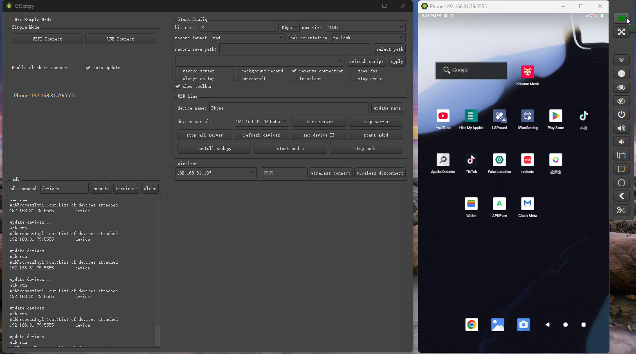Toggle the frameless checkbox
Image resolution: width=636 pixels, height=354 pixels.
pos(294,78)
